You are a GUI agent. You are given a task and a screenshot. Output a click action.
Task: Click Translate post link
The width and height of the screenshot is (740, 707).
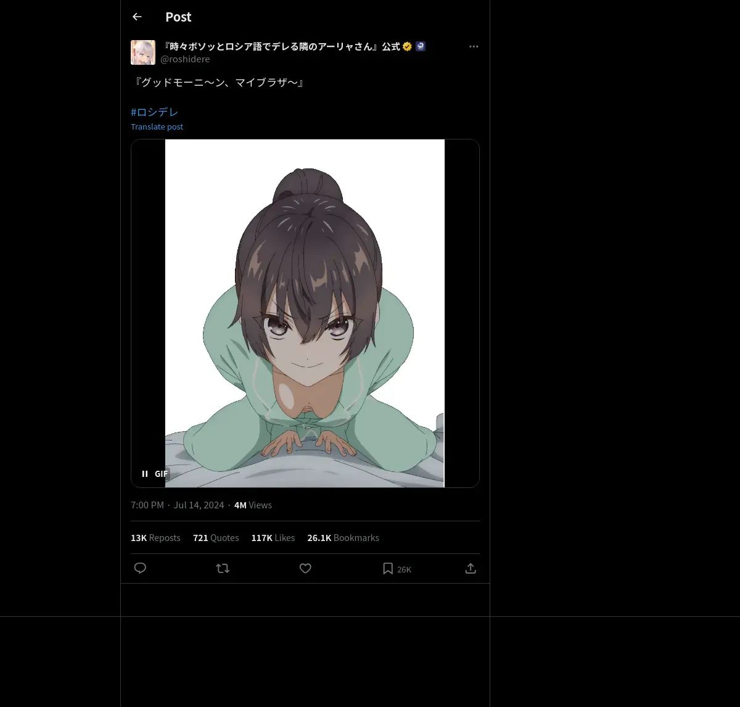pos(157,126)
